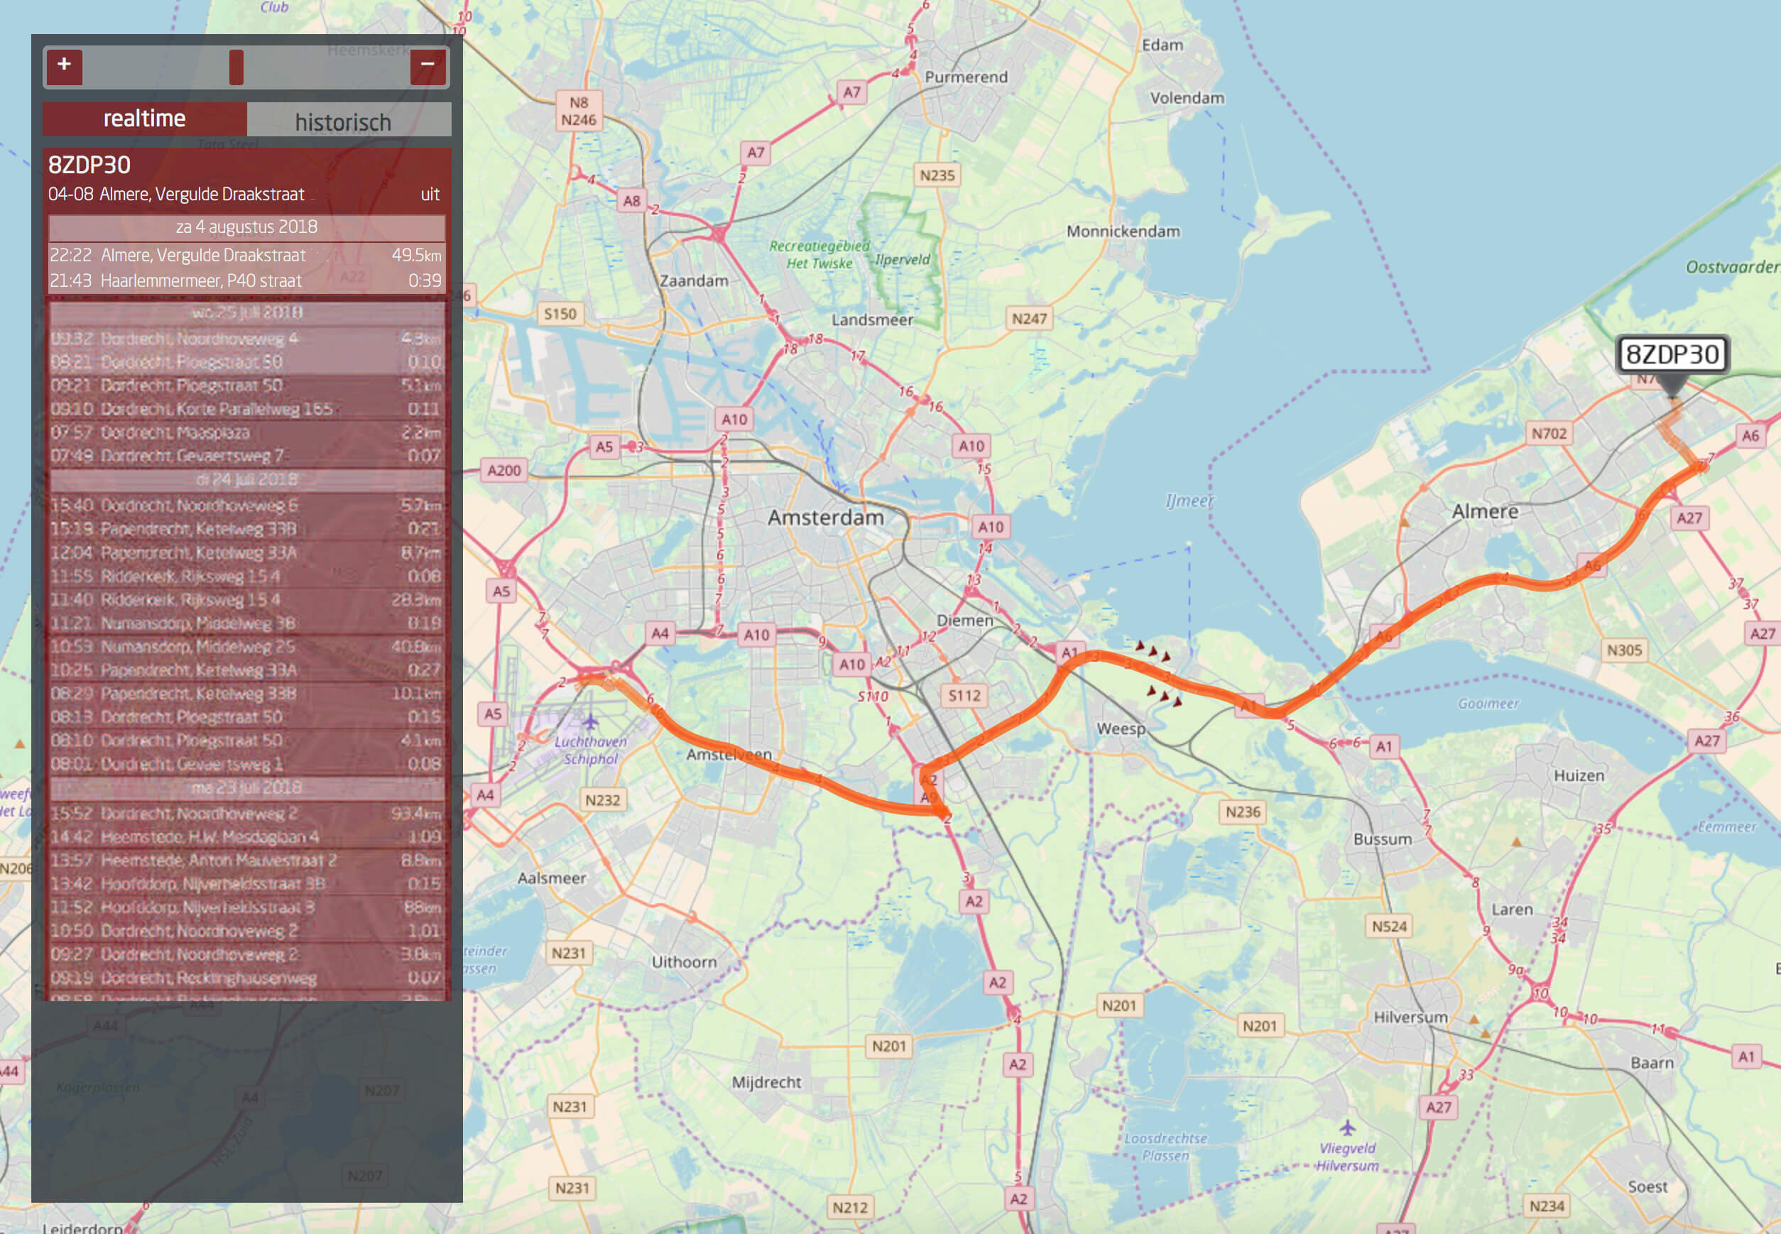Click the 04-08 Almere, Vergulde Draakstraat location line
This screenshot has width=1781, height=1234.
[176, 194]
